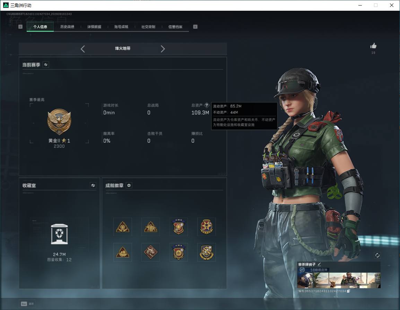Viewport: 400px width, 310px height.
Task: Close the 三角洲行动 window
Action: 392,5
